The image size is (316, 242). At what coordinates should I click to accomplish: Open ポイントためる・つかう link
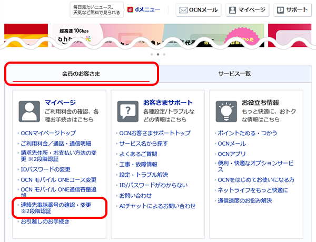tap(248, 133)
